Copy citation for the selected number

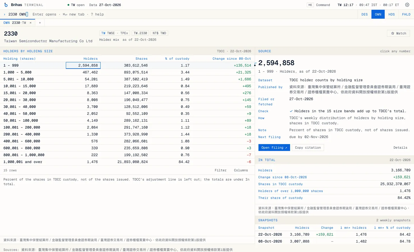tap(308, 148)
